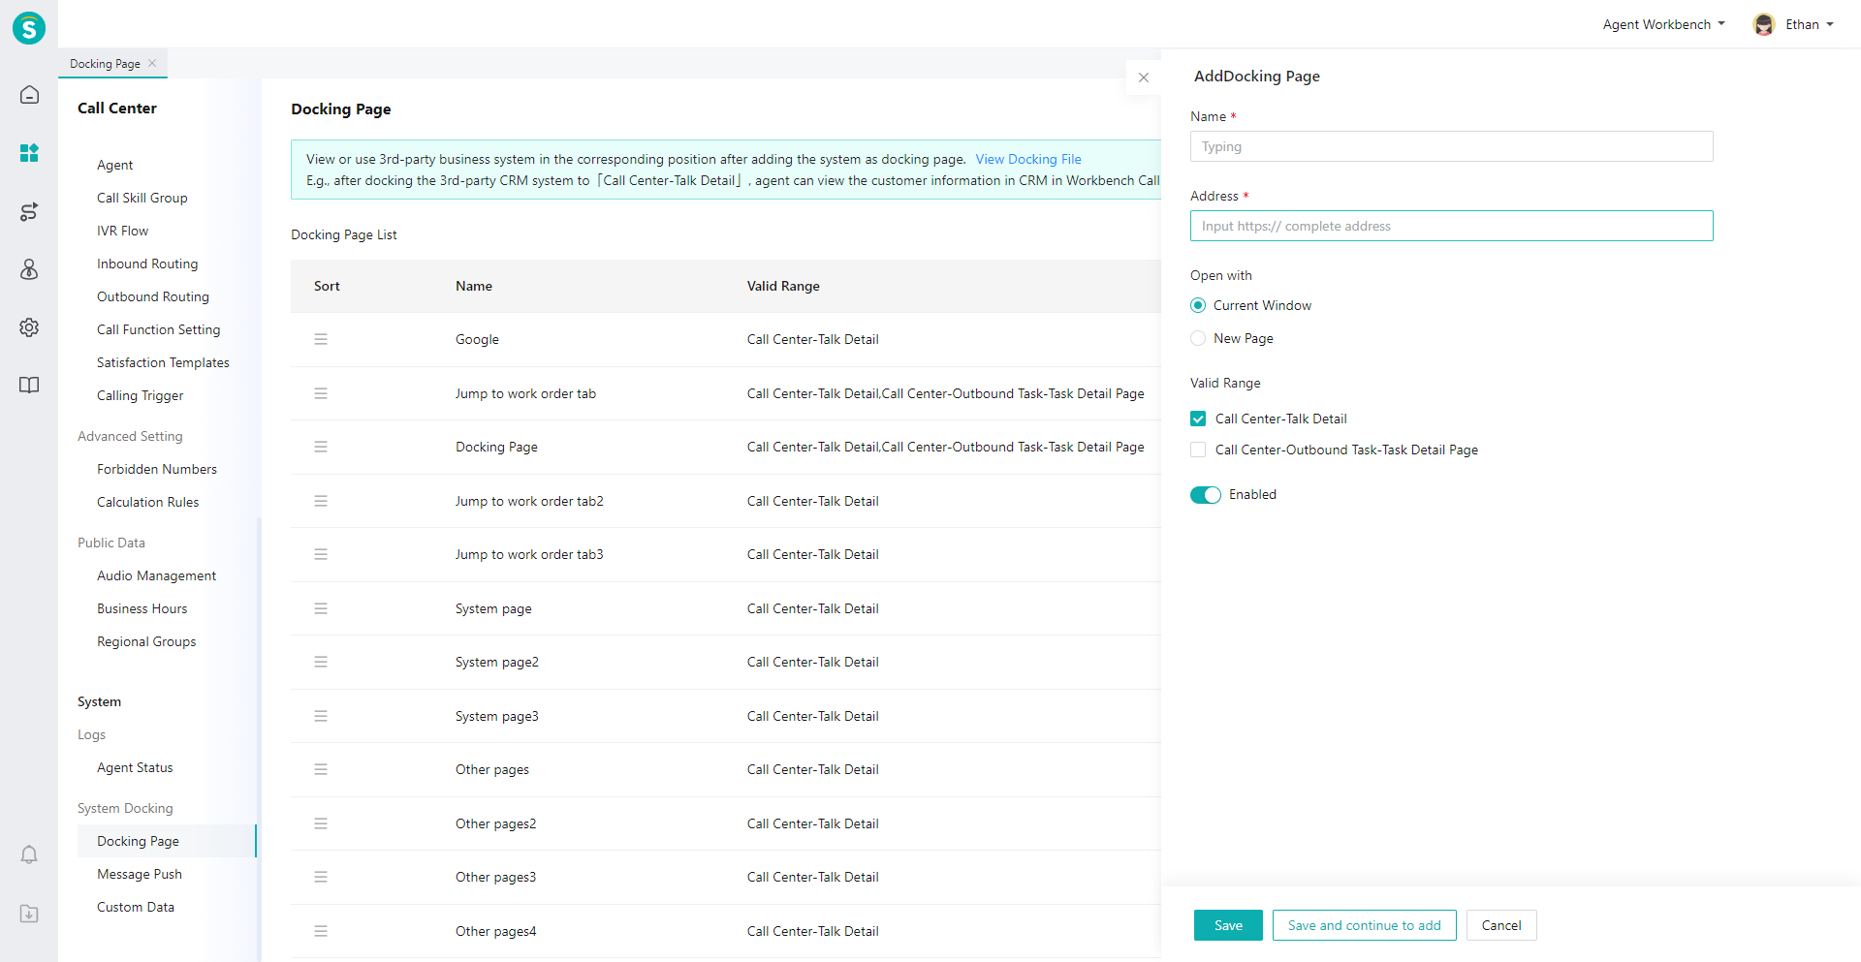Open IVR Flow menu item
The width and height of the screenshot is (1861, 962).
coord(122,231)
